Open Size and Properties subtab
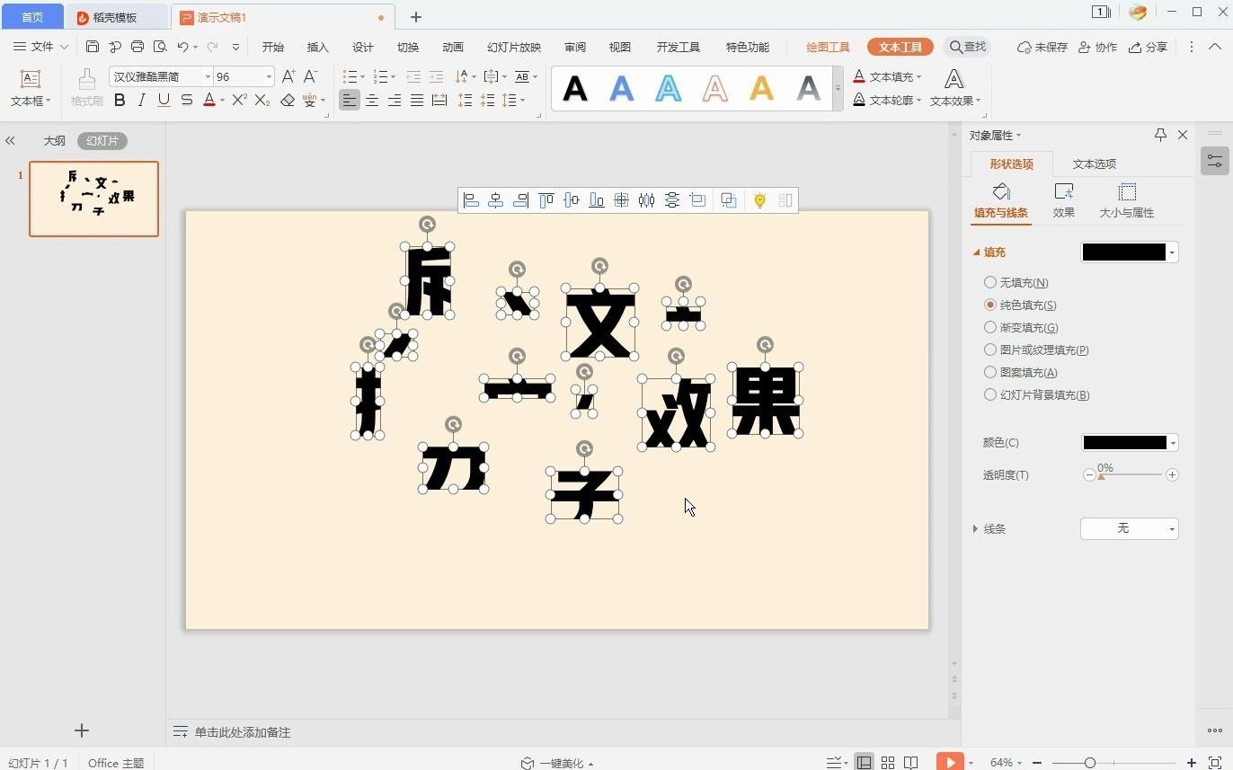This screenshot has height=770, width=1233. pyautogui.click(x=1127, y=200)
